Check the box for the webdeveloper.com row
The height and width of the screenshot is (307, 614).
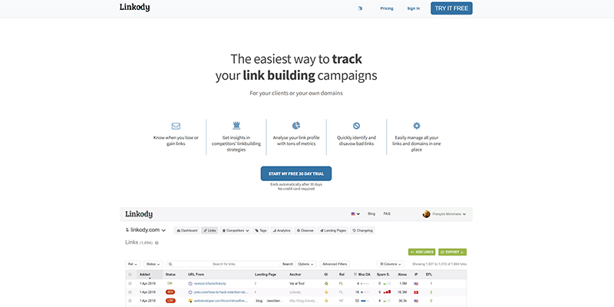pos(130,301)
